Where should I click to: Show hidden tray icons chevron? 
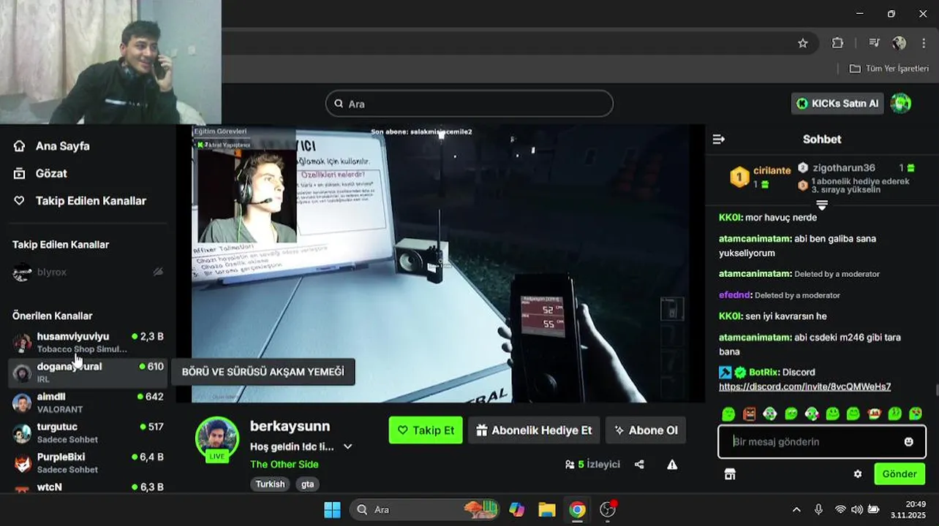[x=796, y=509]
